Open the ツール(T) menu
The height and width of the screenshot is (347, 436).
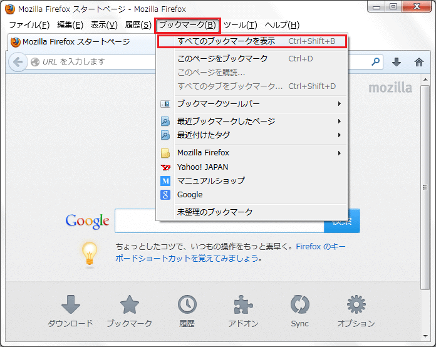[240, 25]
